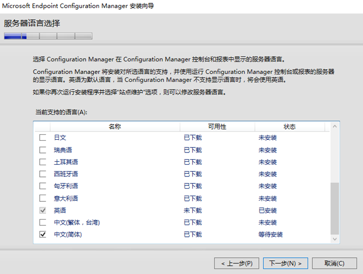The image size is (363, 274).
Task: Click 已下载 availability for 日文
Action: click(193, 138)
